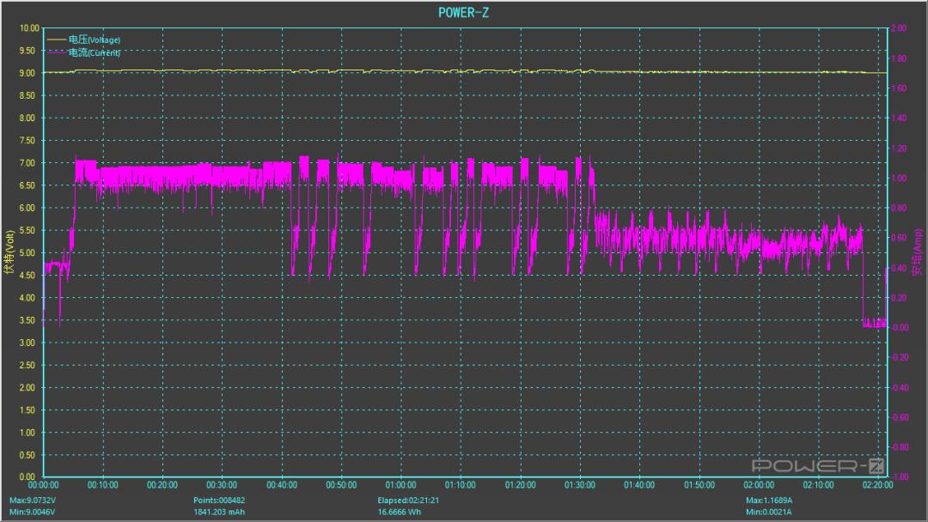Click the 01:10:00 time axis label

461,485
